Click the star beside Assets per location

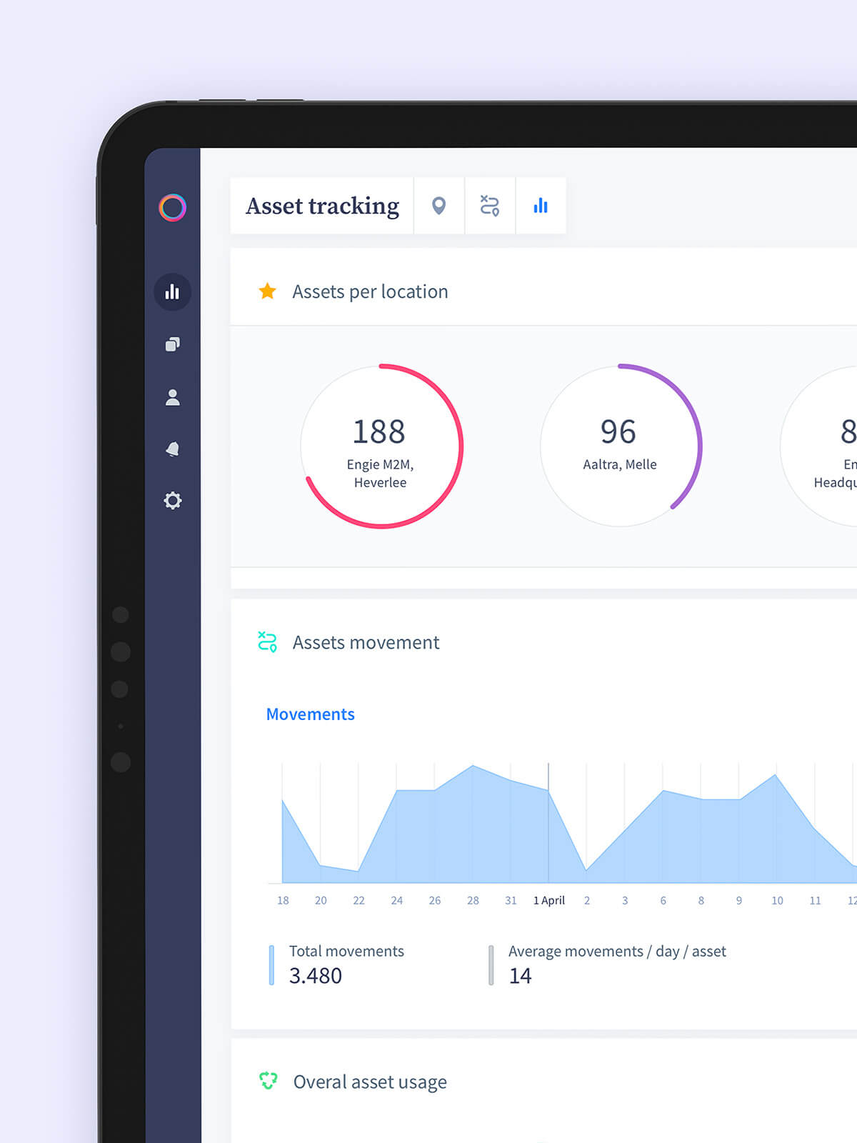[267, 291]
